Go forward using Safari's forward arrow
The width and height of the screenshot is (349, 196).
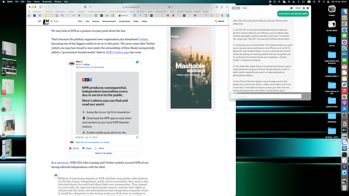click(x=54, y=7)
